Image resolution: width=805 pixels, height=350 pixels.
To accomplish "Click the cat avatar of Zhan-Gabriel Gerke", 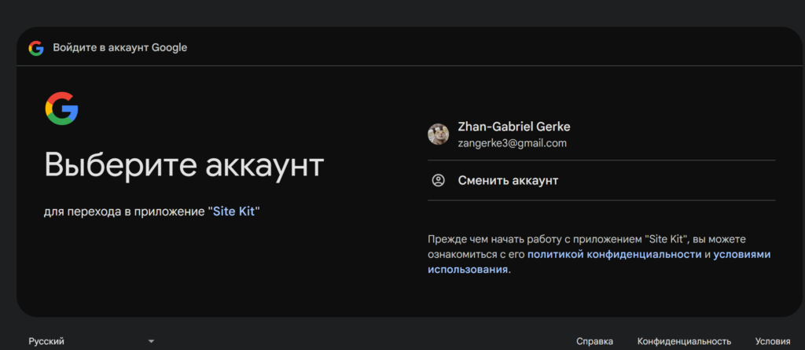I will click(439, 134).
